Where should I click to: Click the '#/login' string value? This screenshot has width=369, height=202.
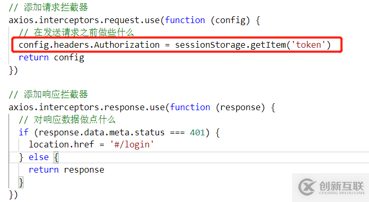132,144
